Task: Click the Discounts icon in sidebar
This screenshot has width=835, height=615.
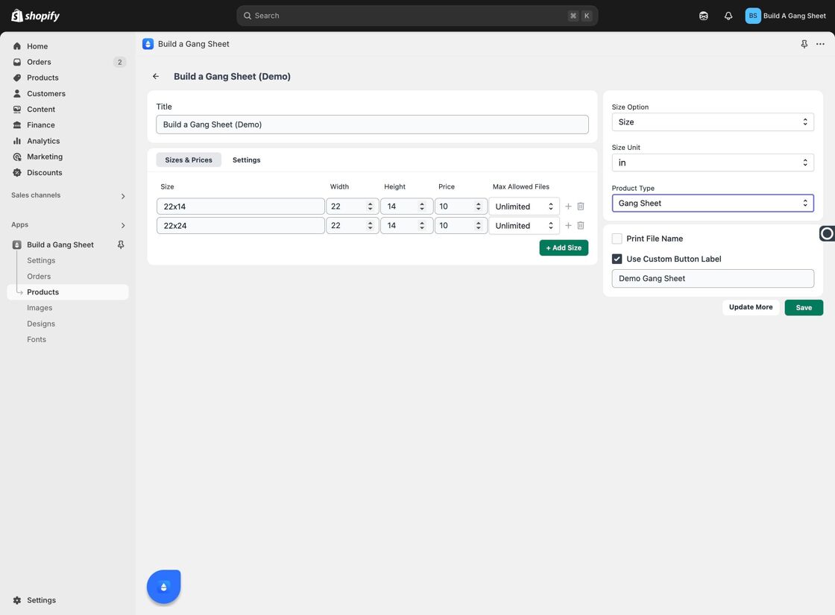Action: click(17, 172)
